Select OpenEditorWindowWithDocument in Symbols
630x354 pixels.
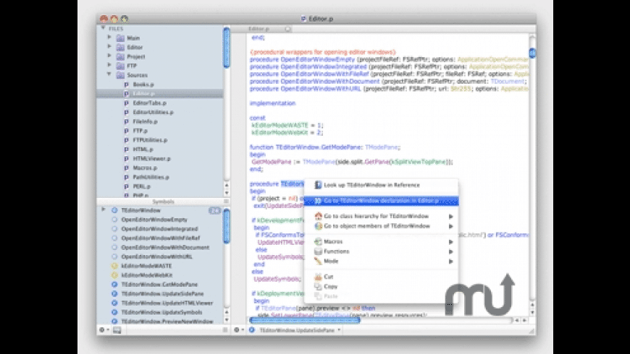coord(165,247)
